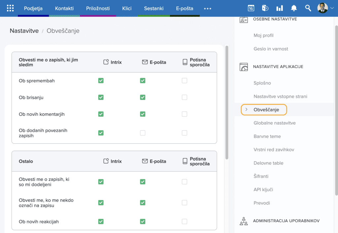
Task: Open Globalne nastavitve in sidebar
Action: [x=275, y=123]
